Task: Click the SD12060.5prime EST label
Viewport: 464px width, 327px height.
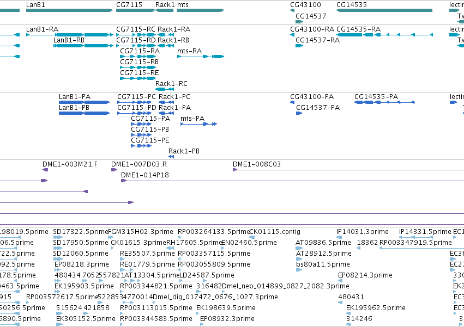Action: 81,254
